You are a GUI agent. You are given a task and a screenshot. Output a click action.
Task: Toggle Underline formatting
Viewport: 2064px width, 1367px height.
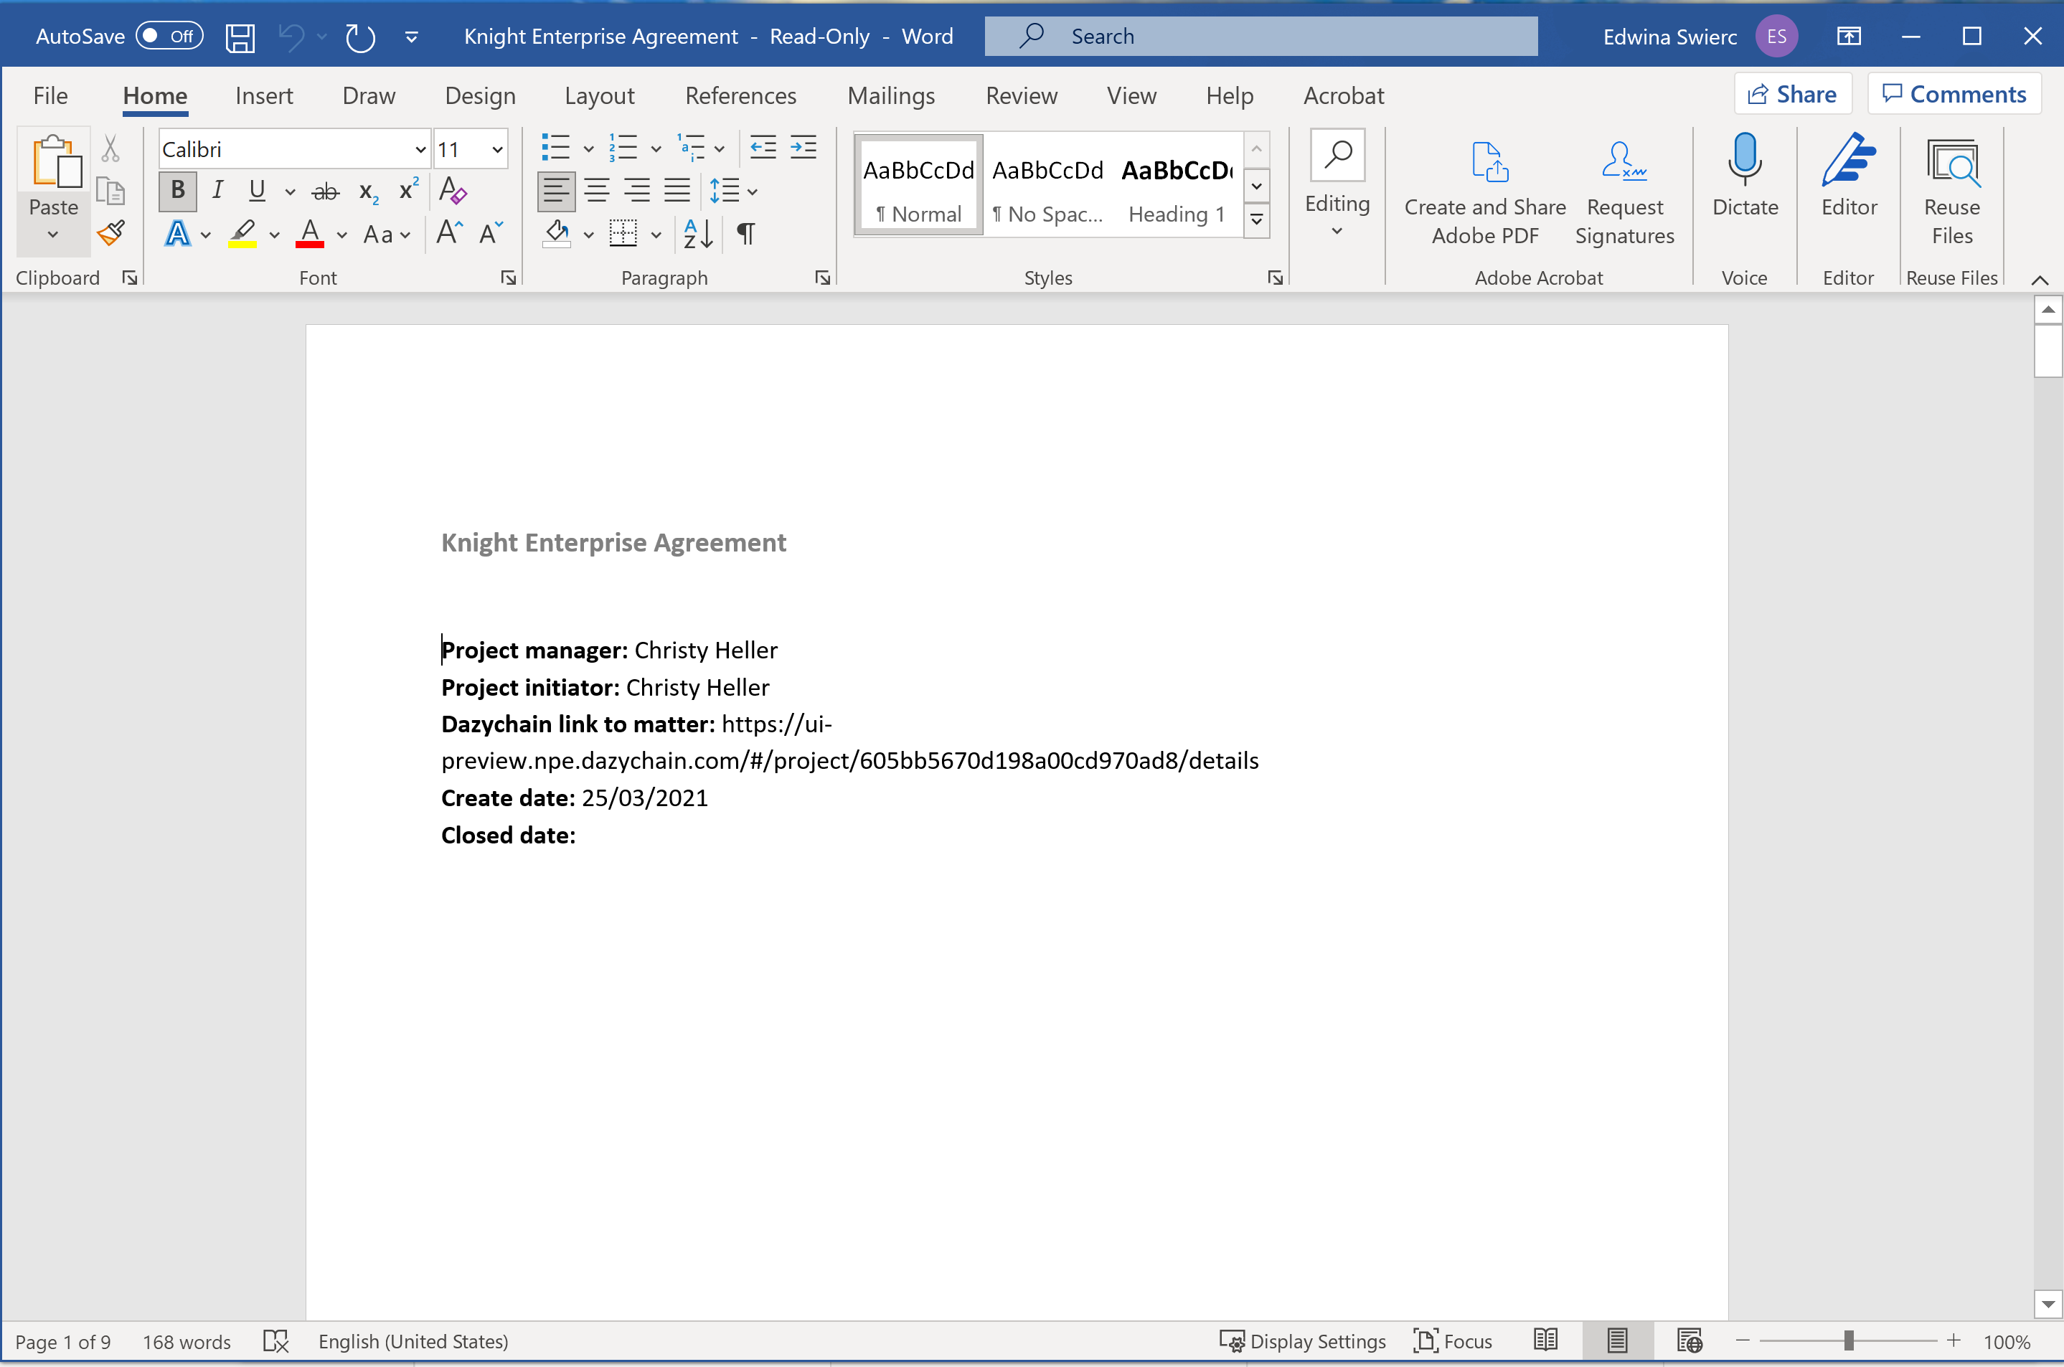click(x=256, y=190)
